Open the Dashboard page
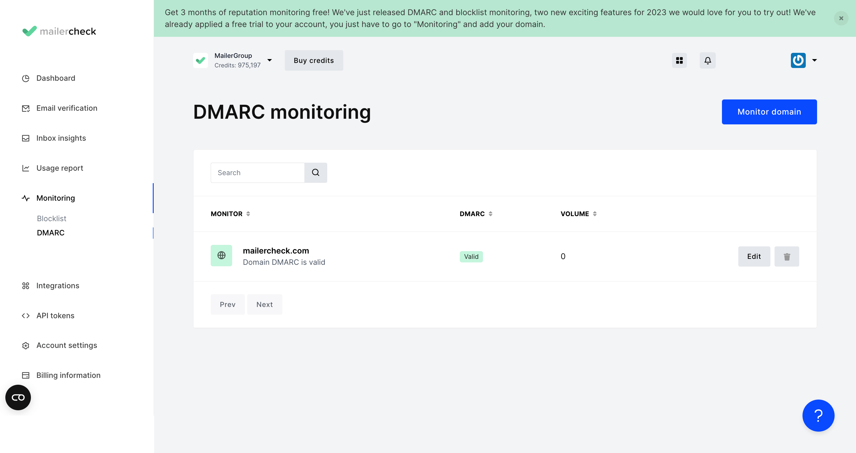Image resolution: width=856 pixels, height=453 pixels. pos(56,78)
